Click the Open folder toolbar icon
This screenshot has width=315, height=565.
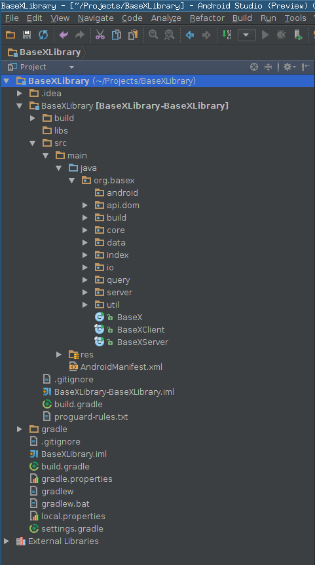10,35
